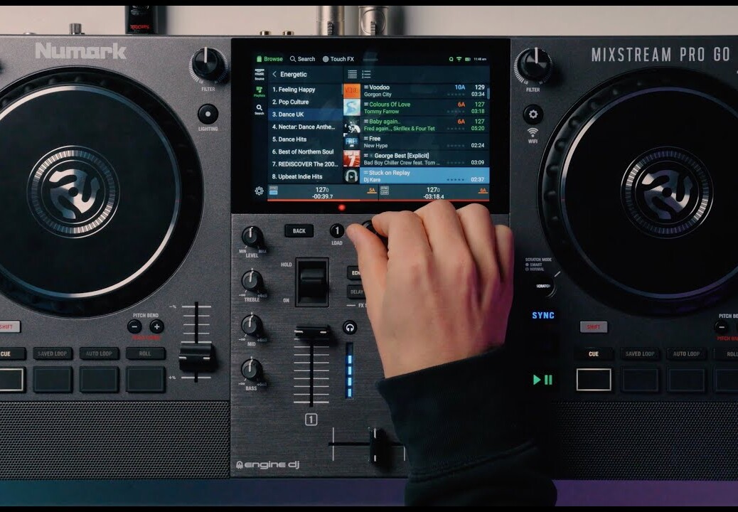Toggle the ECHO effect button
The image size is (738, 512).
(x=355, y=273)
